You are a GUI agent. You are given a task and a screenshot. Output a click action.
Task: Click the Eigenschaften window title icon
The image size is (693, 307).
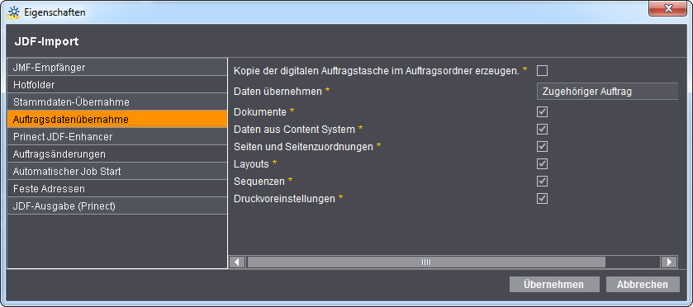14,12
